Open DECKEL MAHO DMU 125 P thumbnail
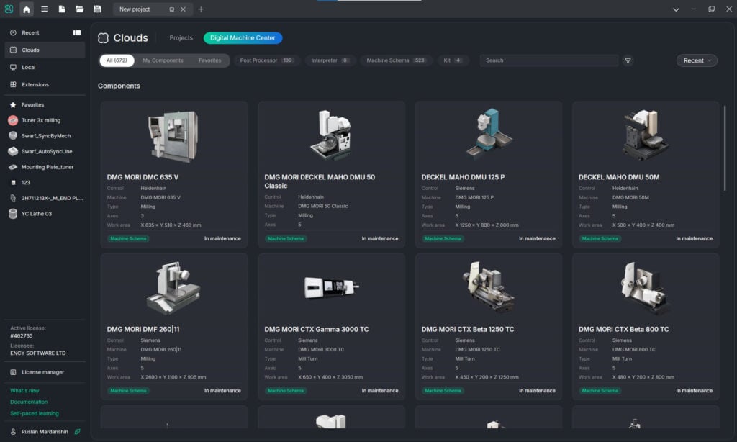 (x=489, y=134)
